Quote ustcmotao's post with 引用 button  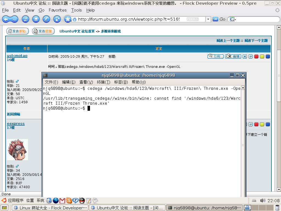[215, 56]
